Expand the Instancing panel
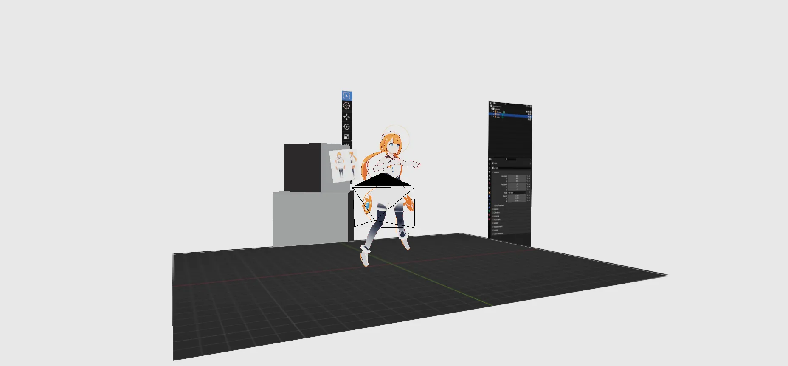Screen dimensions: 788x366 pyautogui.click(x=496, y=216)
